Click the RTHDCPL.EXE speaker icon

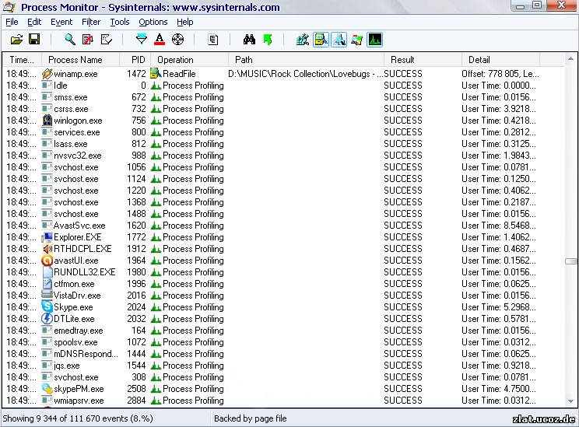(47, 249)
